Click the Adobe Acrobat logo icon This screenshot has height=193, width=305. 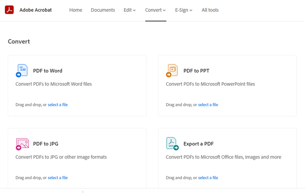click(x=9, y=10)
